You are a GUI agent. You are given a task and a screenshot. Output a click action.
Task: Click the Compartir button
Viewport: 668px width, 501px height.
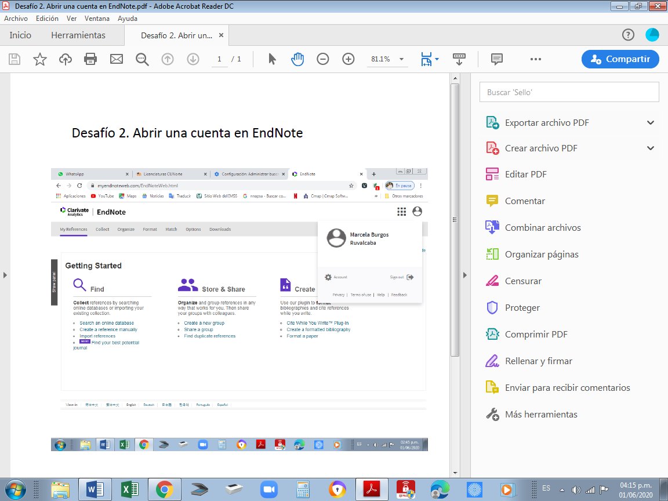(620, 59)
